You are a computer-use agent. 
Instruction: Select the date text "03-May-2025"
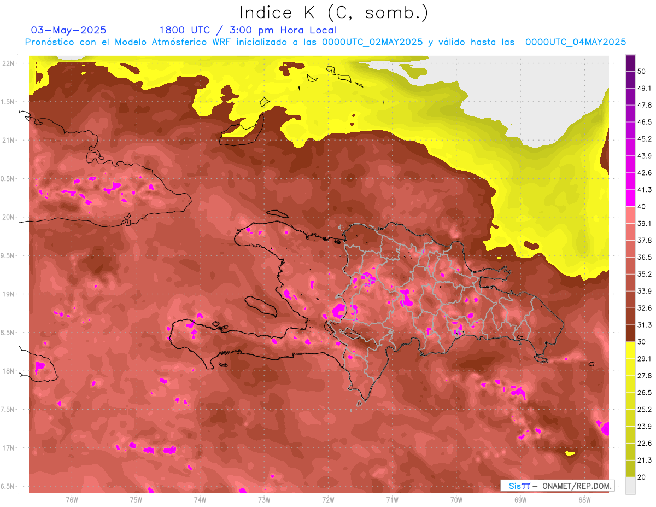coord(68,30)
